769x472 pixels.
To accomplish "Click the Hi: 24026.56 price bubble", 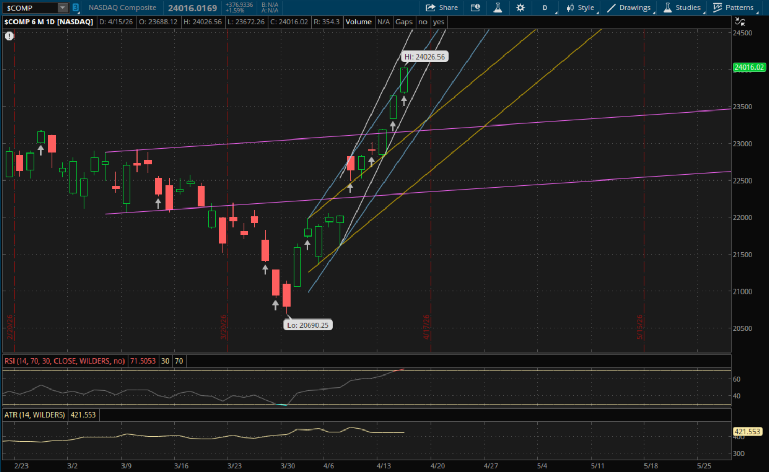I will [424, 57].
